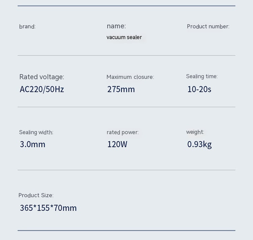This screenshot has width=253, height=240.
Task: Click the "Rated voltage:" label
Action: (41, 77)
